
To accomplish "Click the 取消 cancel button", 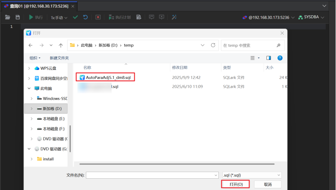I will click(268, 184).
